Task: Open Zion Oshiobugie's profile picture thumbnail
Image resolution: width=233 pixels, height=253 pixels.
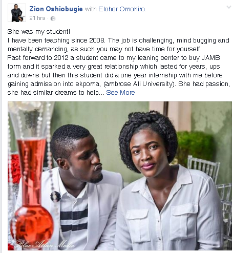Action: click(17, 13)
